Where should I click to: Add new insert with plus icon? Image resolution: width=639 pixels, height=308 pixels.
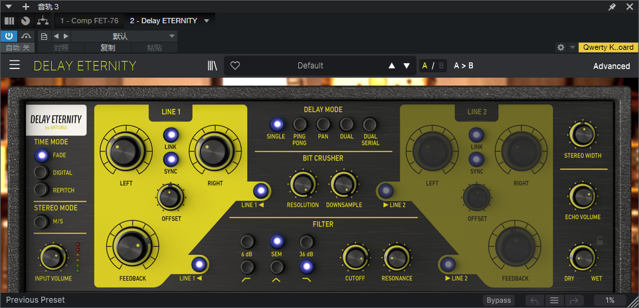point(26,7)
